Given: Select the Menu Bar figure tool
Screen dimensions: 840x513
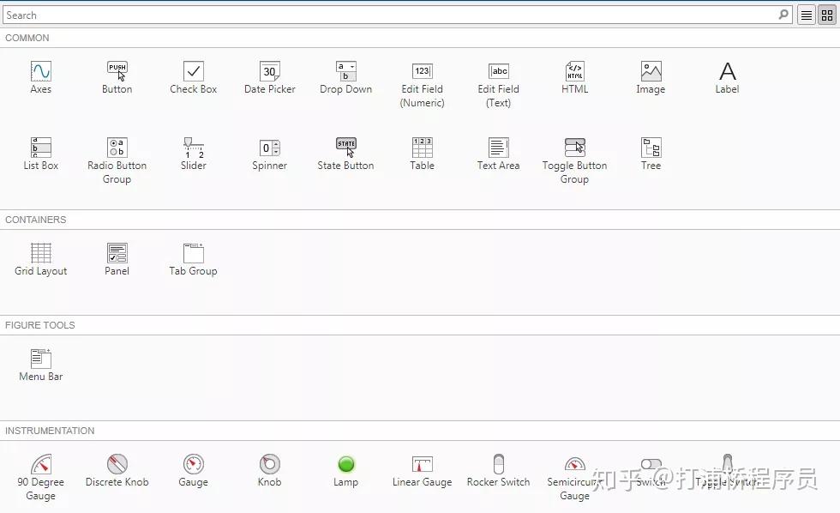Looking at the screenshot, I should (41, 365).
